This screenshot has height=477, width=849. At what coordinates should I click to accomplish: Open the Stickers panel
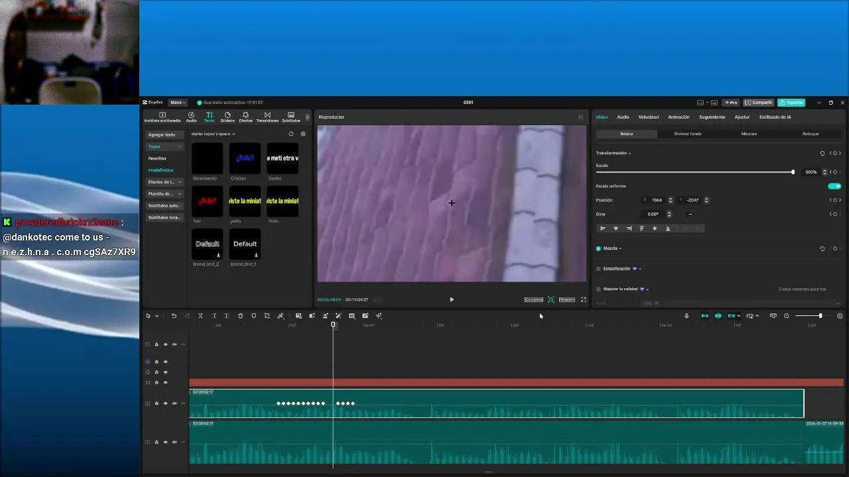(228, 117)
